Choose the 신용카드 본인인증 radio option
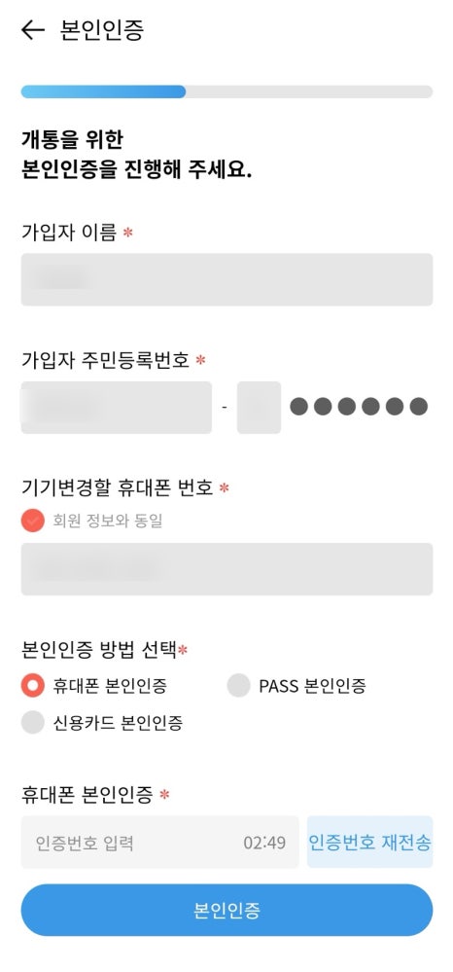 (x=33, y=722)
